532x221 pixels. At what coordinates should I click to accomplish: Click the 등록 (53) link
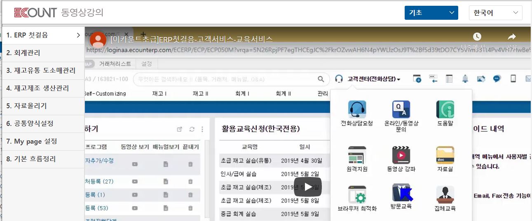[x=96, y=208]
